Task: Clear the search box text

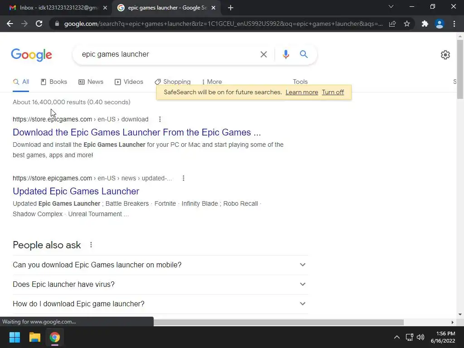Action: [263, 54]
